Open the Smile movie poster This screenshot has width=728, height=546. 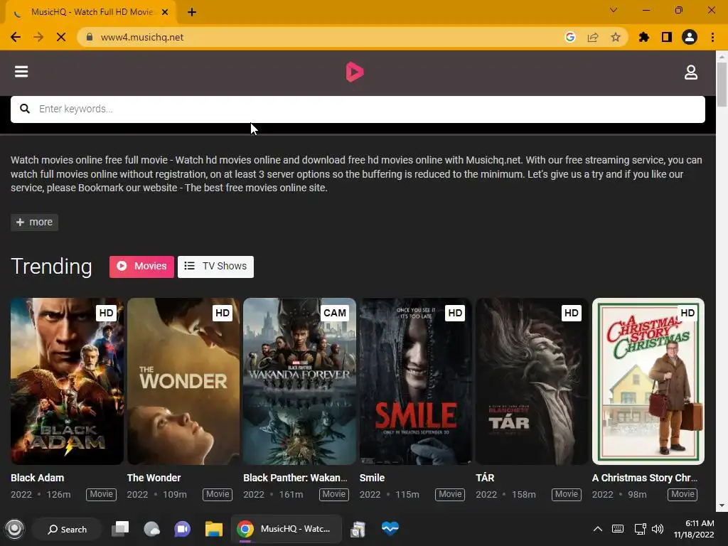pyautogui.click(x=416, y=381)
